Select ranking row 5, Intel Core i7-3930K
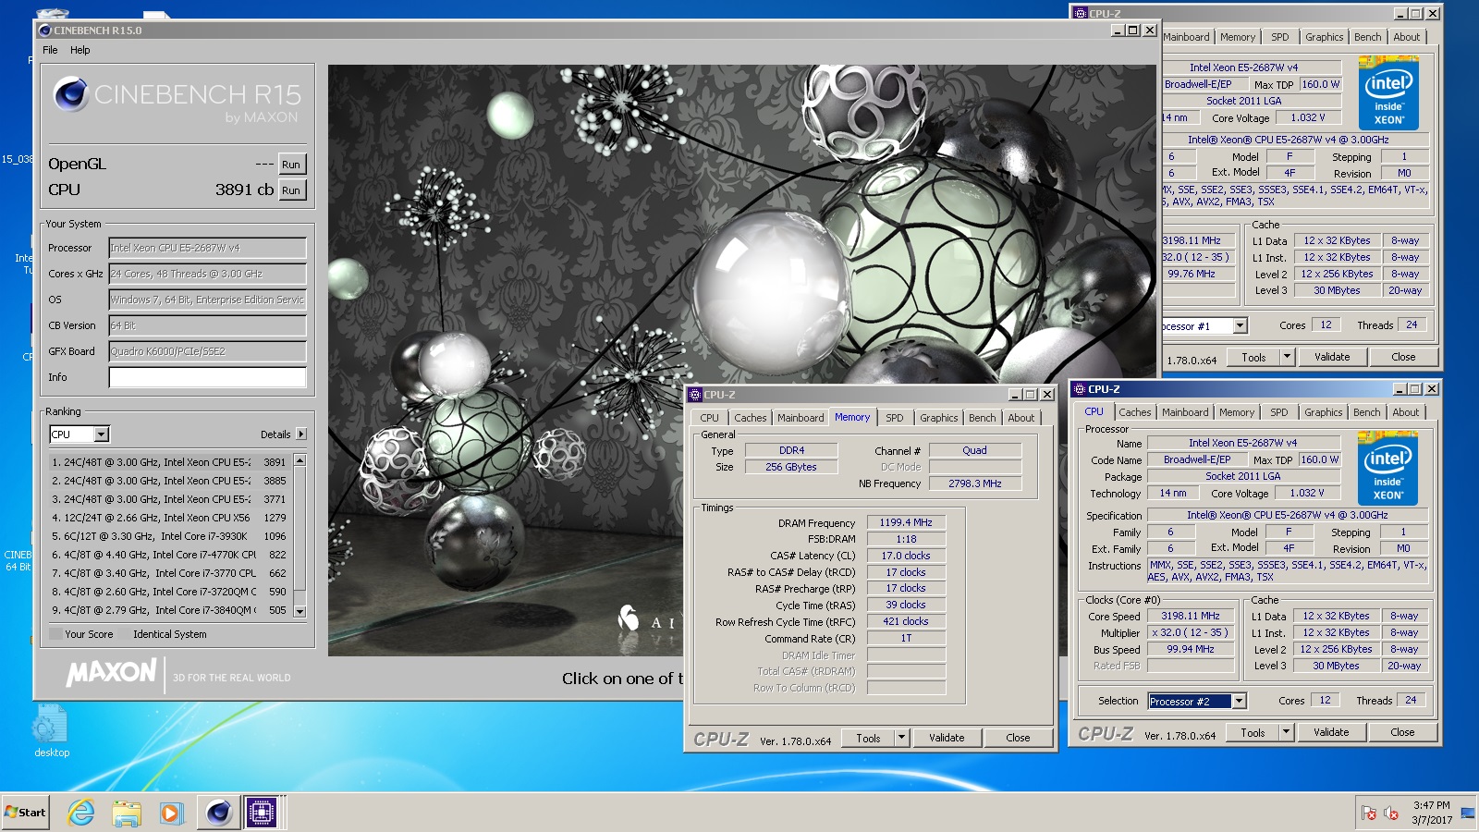The width and height of the screenshot is (1479, 832). 169,536
